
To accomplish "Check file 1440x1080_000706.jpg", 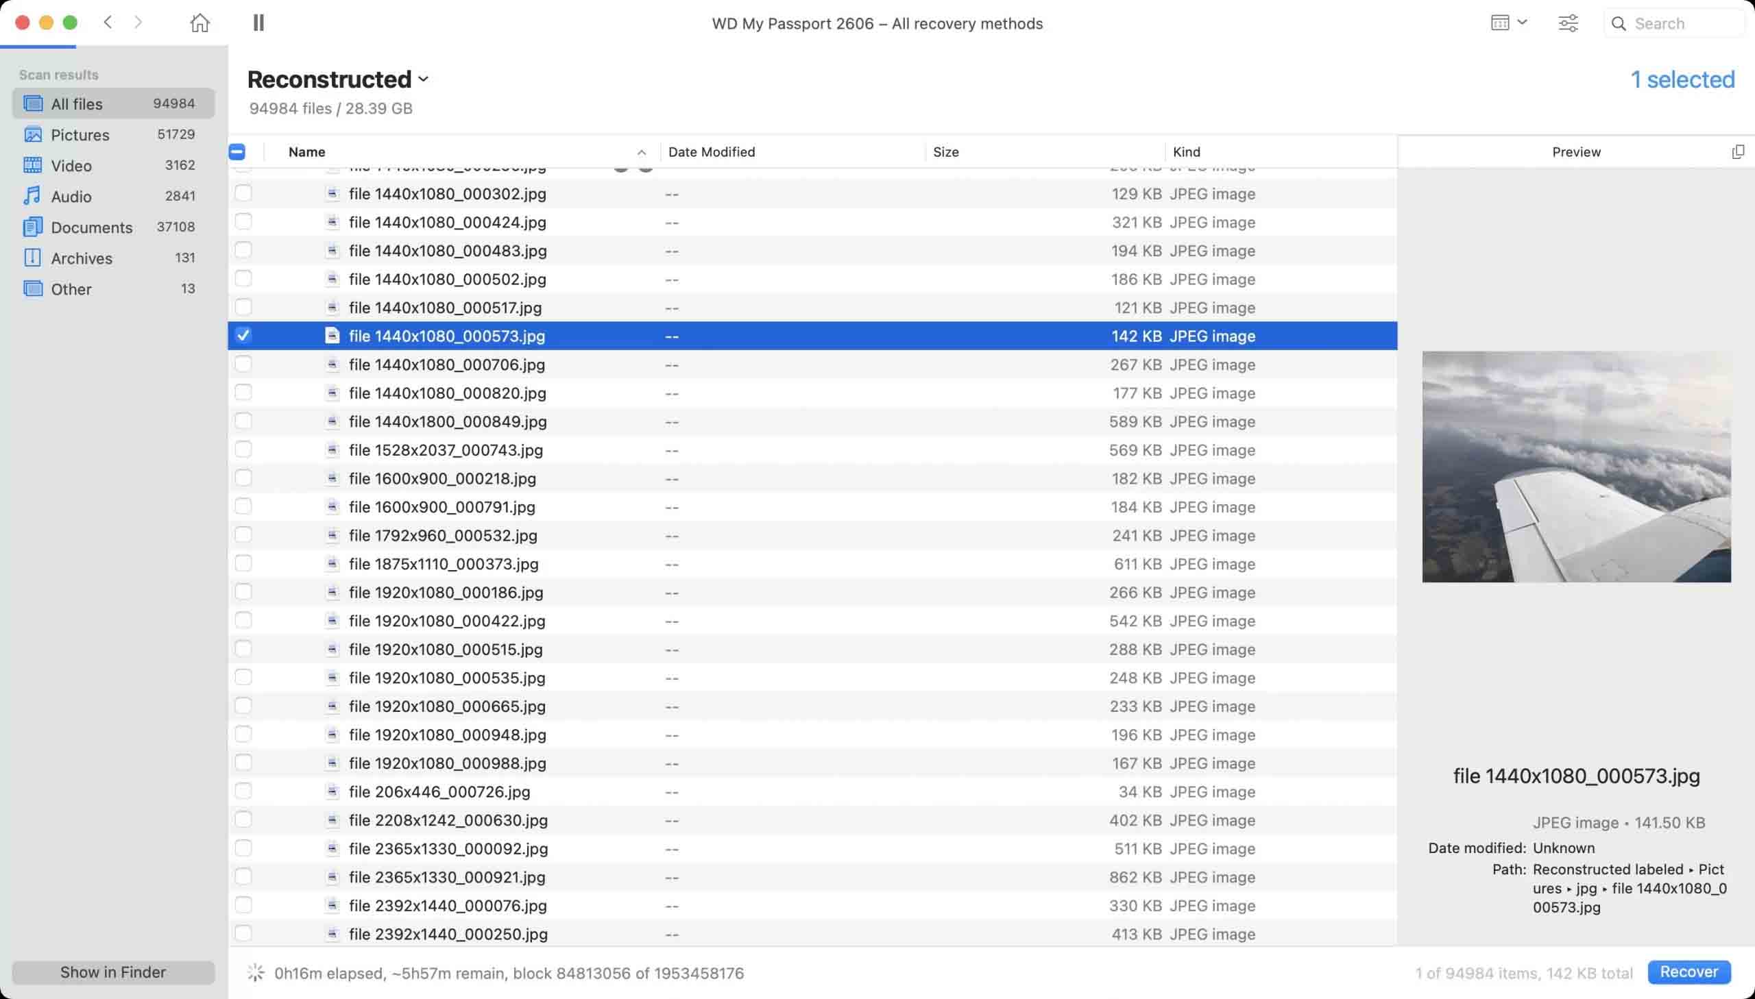I will [x=243, y=365].
